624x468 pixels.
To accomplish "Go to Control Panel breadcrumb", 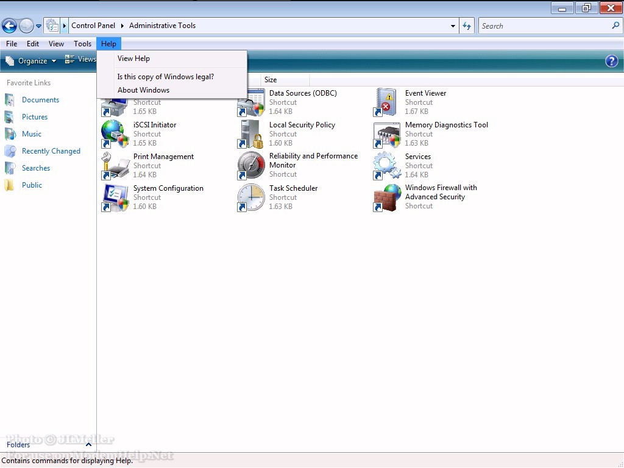I will pyautogui.click(x=93, y=26).
